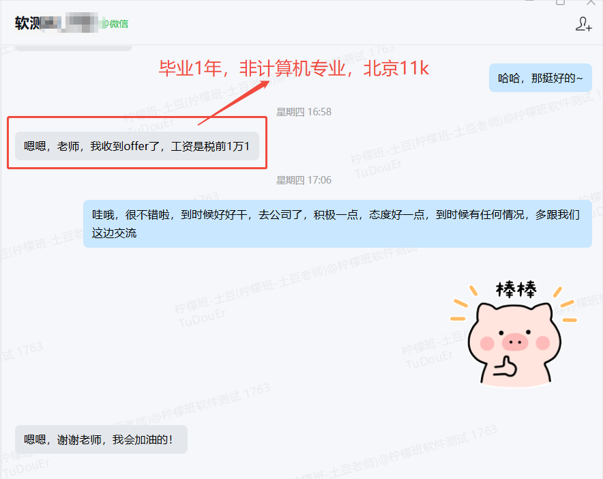
Task: Select the message 哈哈，那挺好的~
Action: 540,78
